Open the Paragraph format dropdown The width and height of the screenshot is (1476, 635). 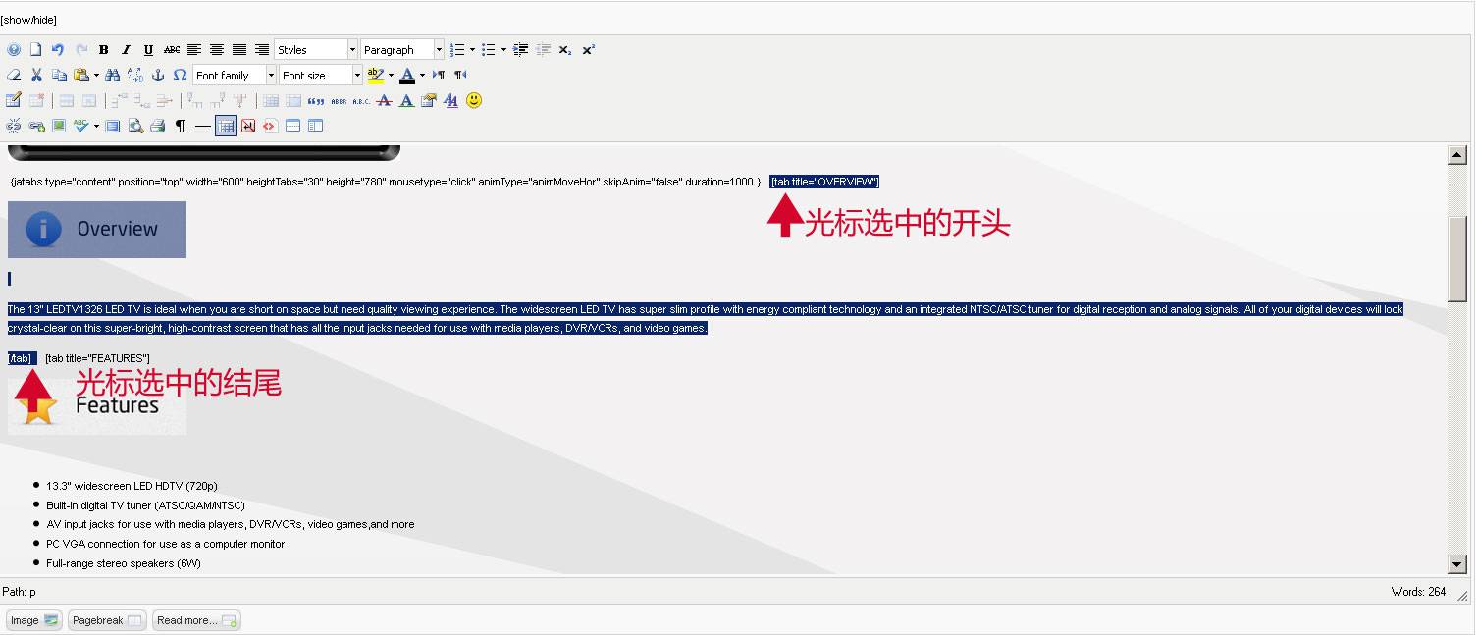(400, 49)
